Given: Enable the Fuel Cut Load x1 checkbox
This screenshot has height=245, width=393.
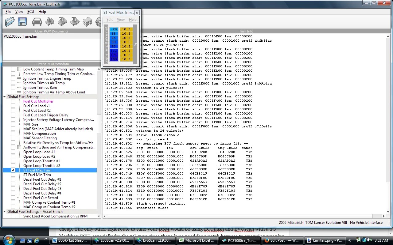Looking at the screenshot, I should tap(13, 106).
